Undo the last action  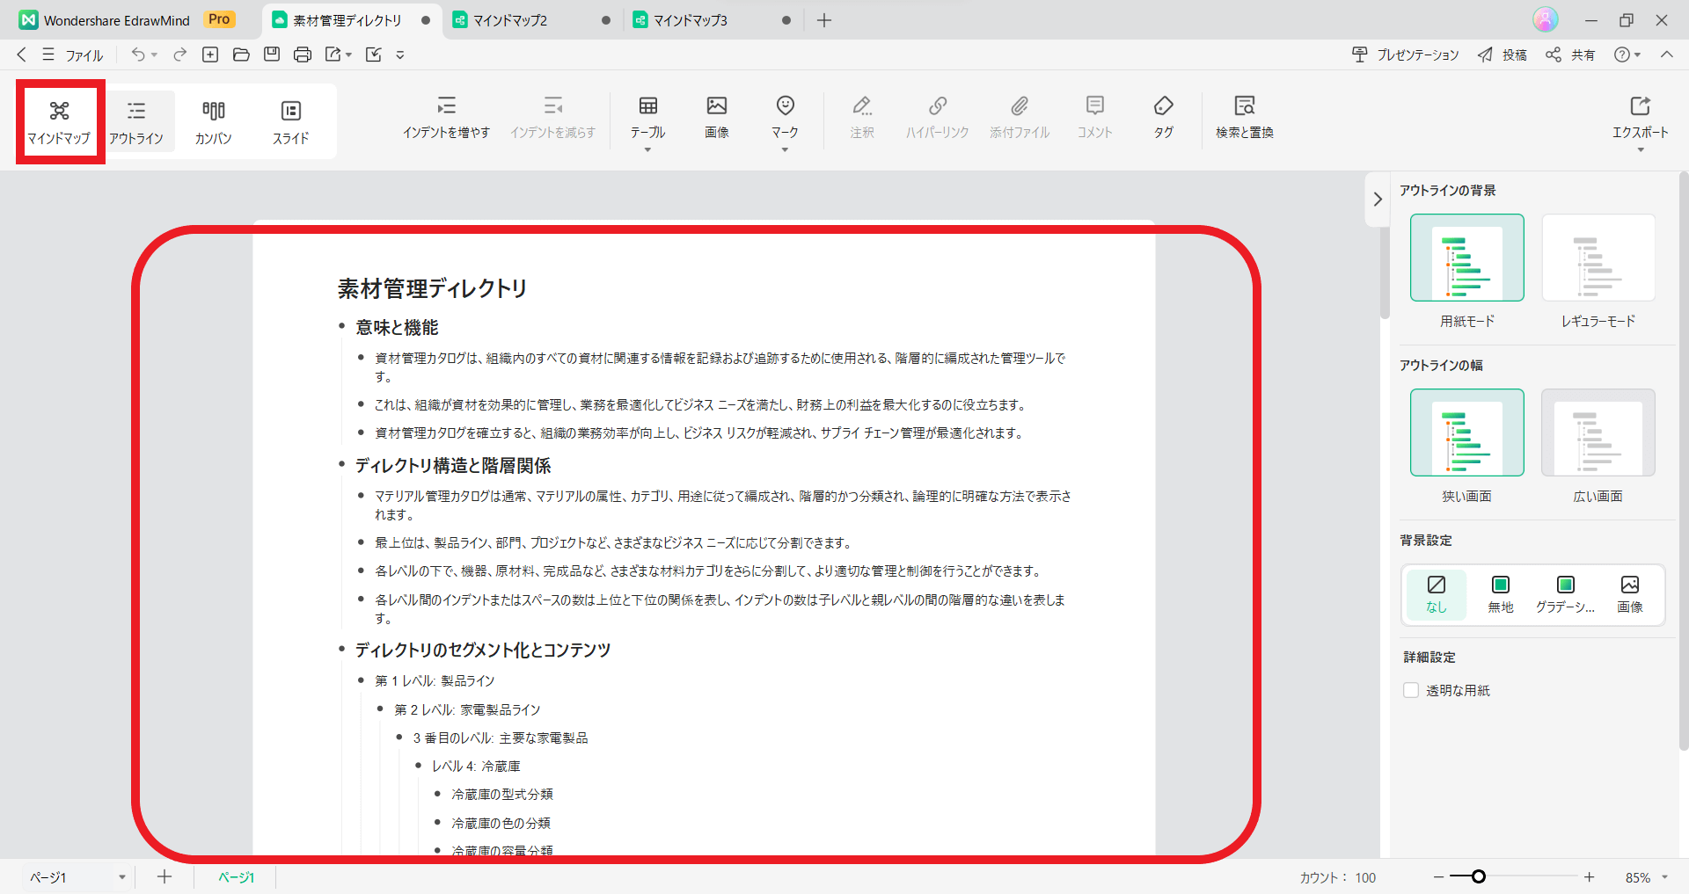pos(138,55)
